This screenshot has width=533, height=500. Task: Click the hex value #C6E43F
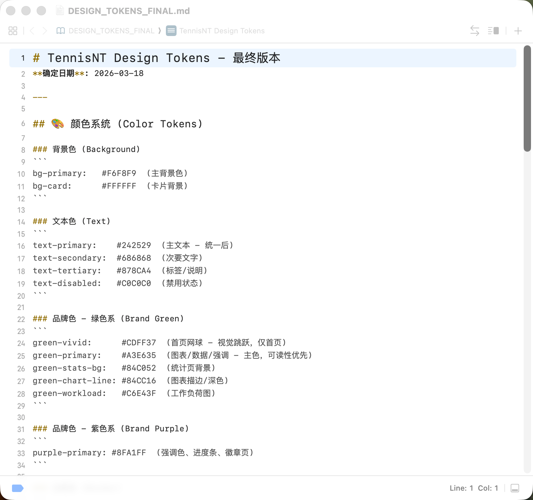pos(139,393)
